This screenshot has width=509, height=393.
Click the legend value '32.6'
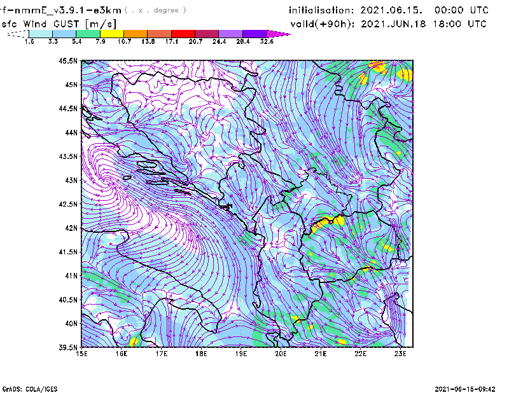pyautogui.click(x=267, y=41)
